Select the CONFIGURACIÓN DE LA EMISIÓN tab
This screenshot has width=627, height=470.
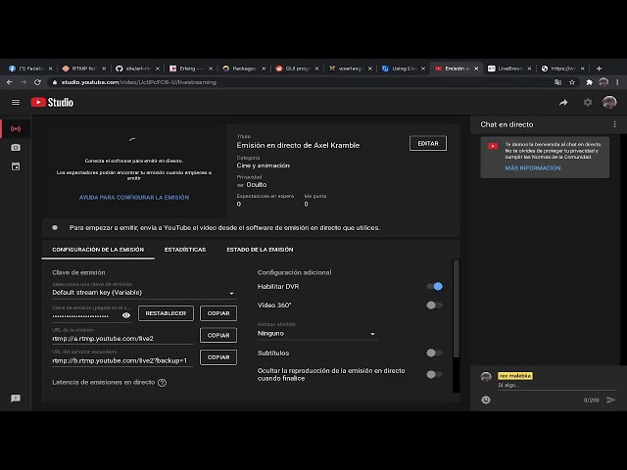tap(98, 250)
